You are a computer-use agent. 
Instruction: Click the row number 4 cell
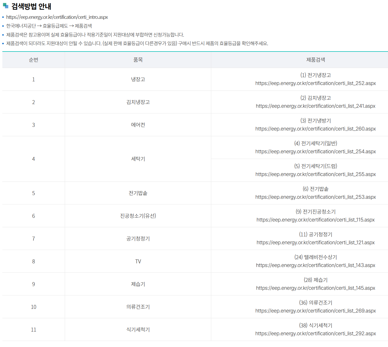33,159
